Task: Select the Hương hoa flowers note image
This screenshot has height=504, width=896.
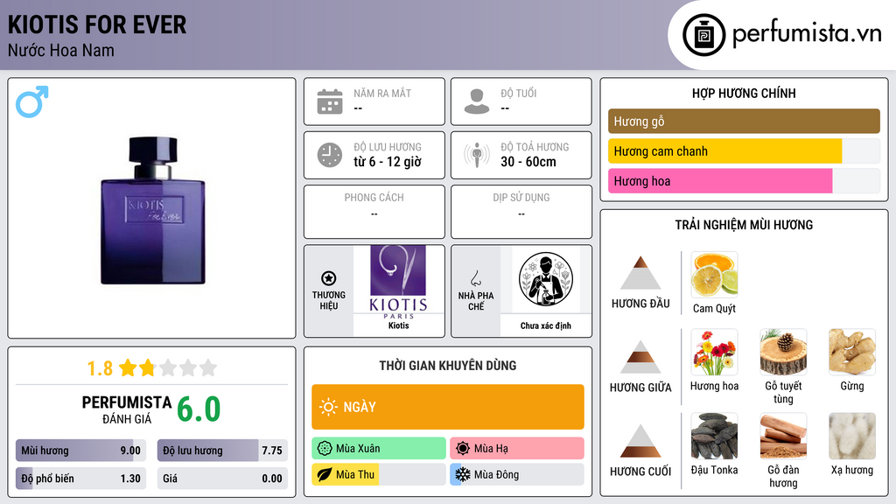Action: pos(714,352)
